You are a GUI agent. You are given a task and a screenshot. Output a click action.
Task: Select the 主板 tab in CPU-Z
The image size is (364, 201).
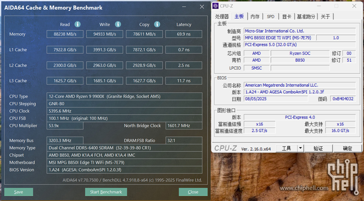[x=239, y=16]
